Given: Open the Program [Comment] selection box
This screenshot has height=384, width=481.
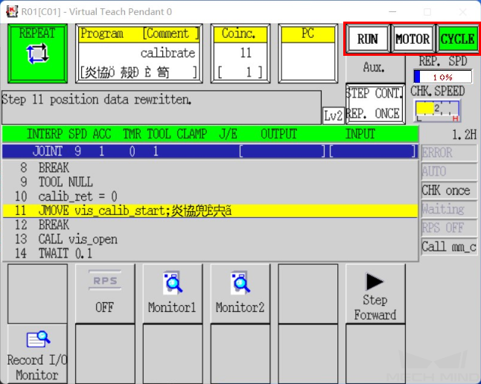Looking at the screenshot, I should click(139, 54).
